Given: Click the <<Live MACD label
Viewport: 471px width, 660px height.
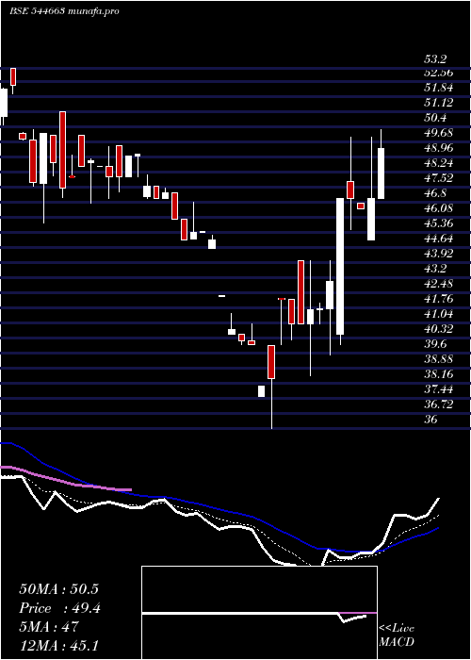Looking at the screenshot, I should [397, 635].
